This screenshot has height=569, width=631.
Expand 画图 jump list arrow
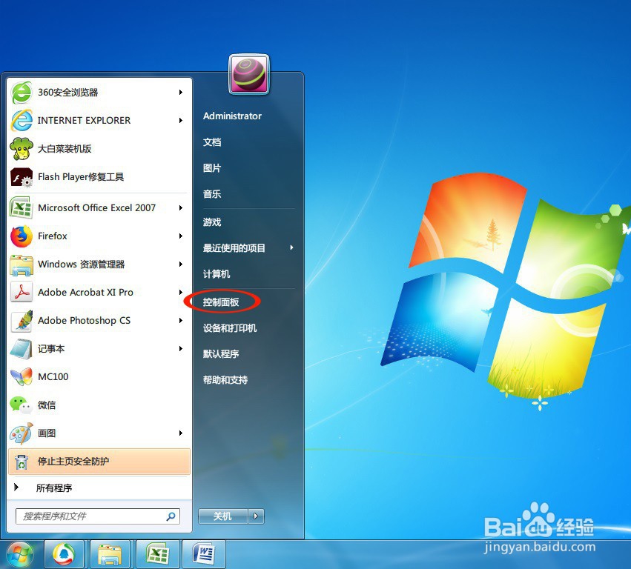[x=181, y=433]
